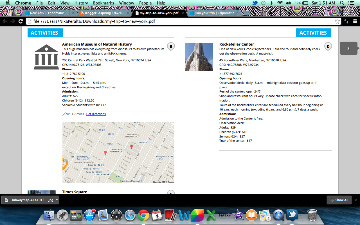Click the museum building icon
This screenshot has width=360, height=225.
coord(46,57)
